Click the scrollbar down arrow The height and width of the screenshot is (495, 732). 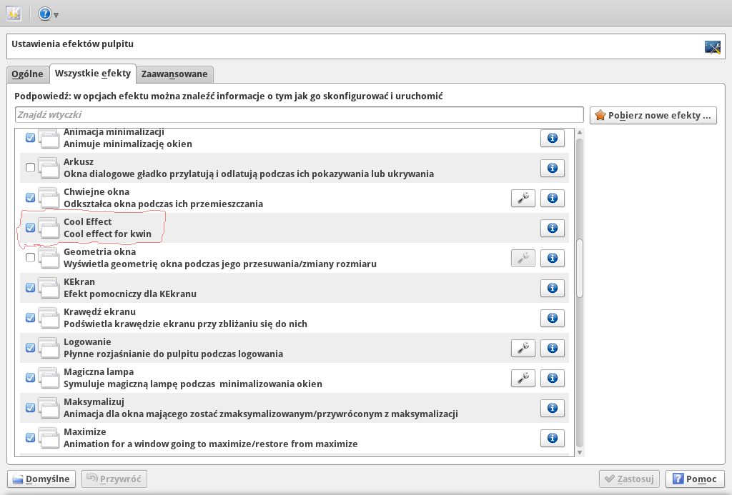580,452
